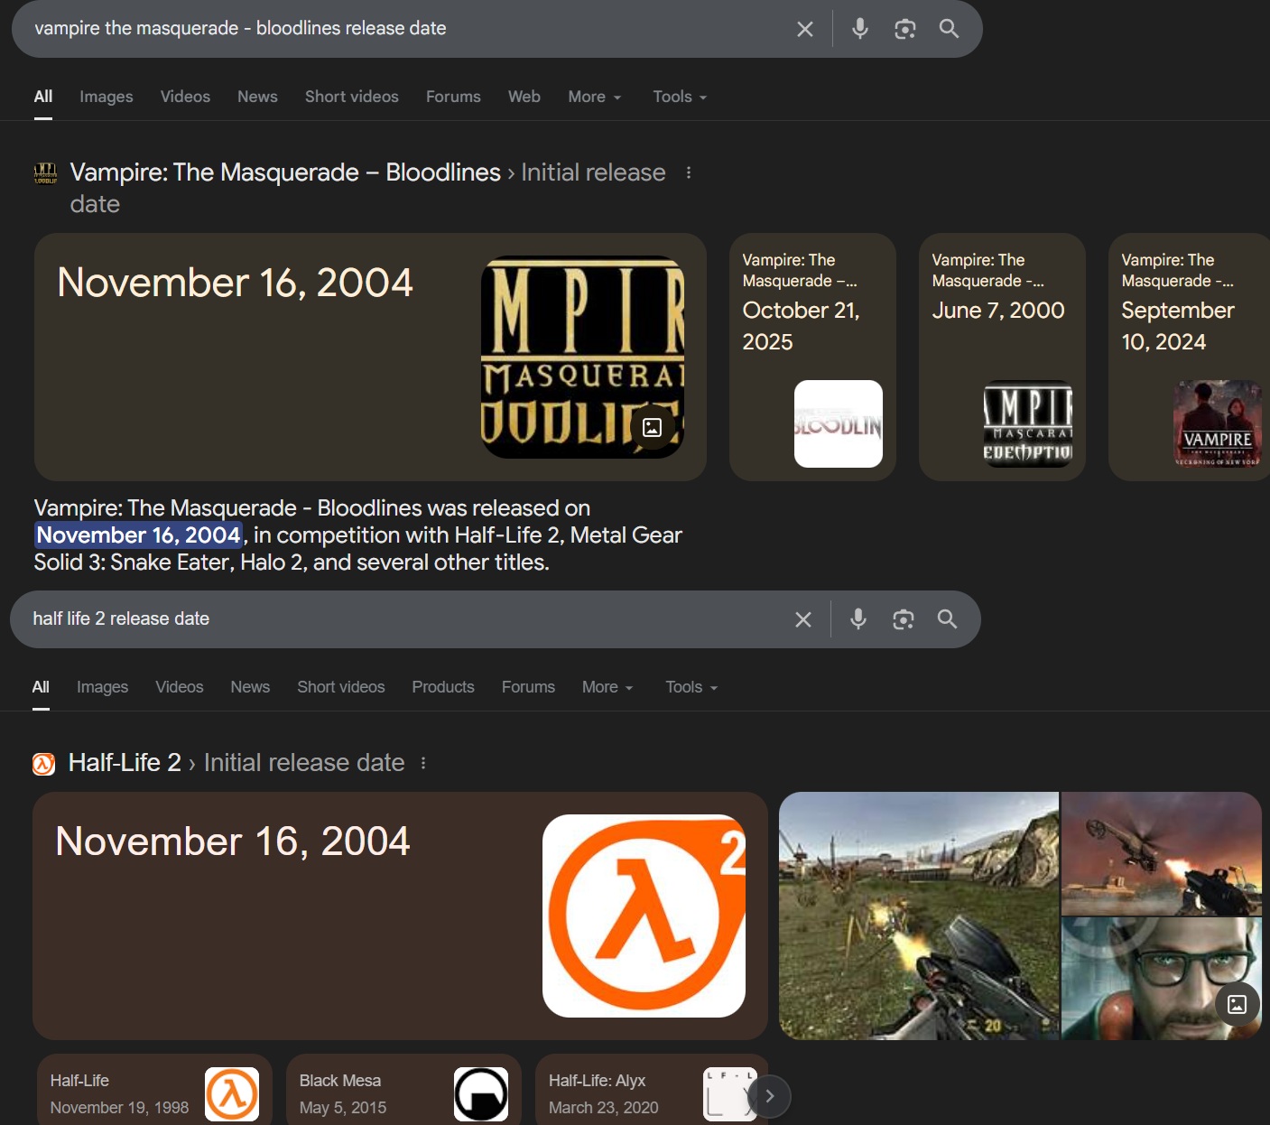Viewport: 1270px width, 1125px height.
Task: Open Short videos tab in Half-Life search results
Action: click(341, 687)
